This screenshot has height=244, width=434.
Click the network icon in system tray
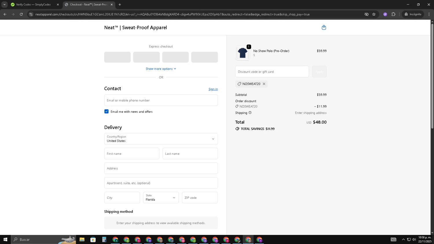tap(409, 239)
